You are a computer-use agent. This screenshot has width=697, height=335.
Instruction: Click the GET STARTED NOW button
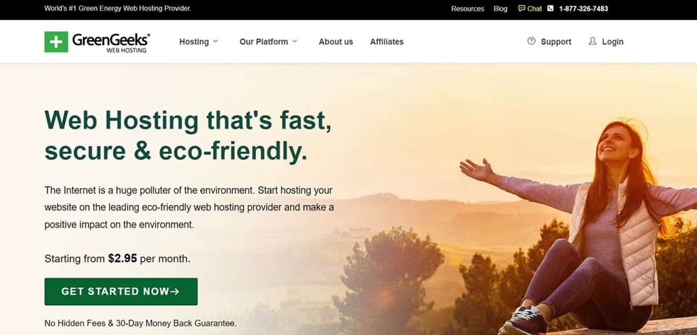(x=121, y=291)
